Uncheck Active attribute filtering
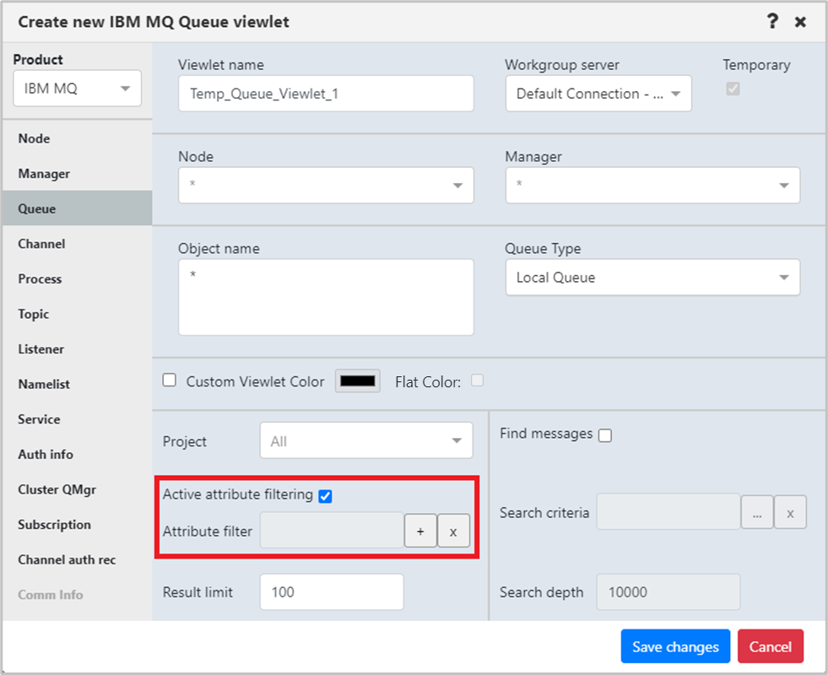The width and height of the screenshot is (828, 675). click(x=325, y=496)
